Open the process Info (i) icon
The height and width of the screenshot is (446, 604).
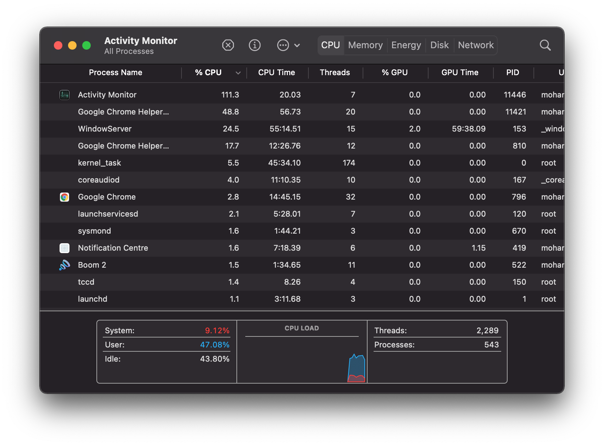pyautogui.click(x=255, y=45)
